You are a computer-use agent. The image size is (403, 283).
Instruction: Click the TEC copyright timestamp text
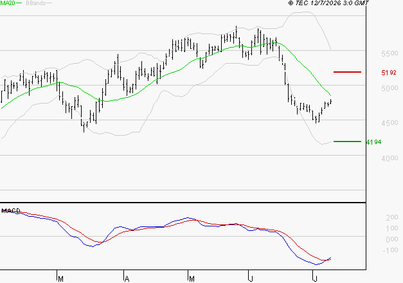pyautogui.click(x=328, y=3)
